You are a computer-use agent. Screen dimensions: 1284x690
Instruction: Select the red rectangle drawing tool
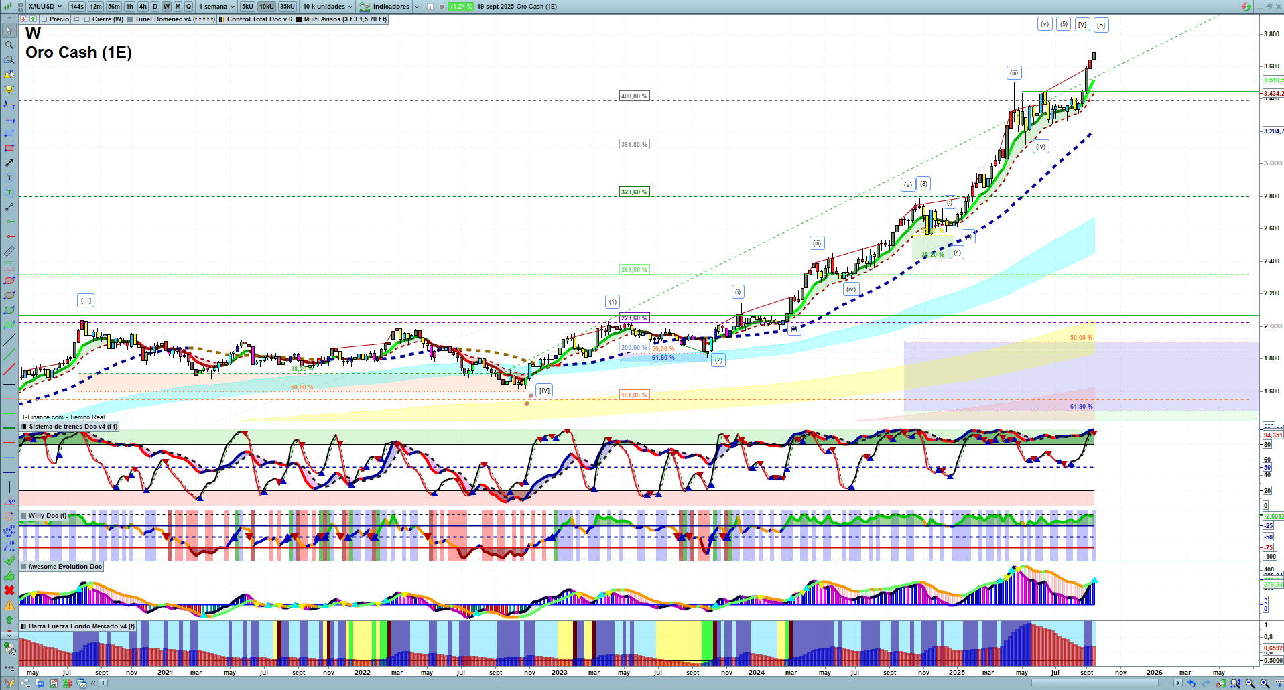pos(9,148)
